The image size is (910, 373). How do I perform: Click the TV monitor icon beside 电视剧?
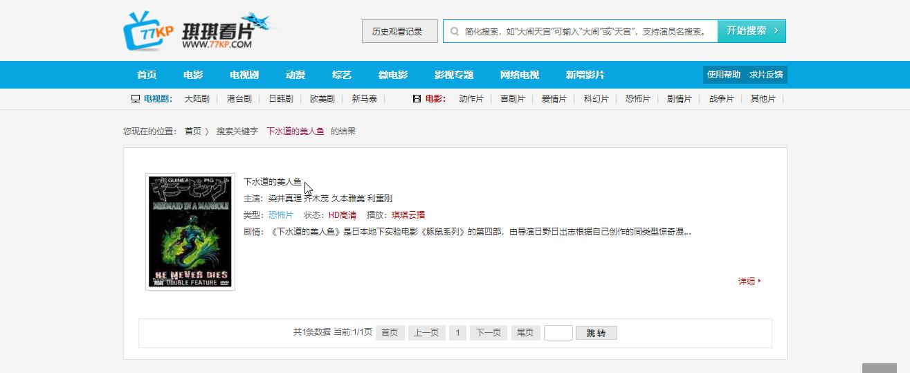tap(136, 99)
